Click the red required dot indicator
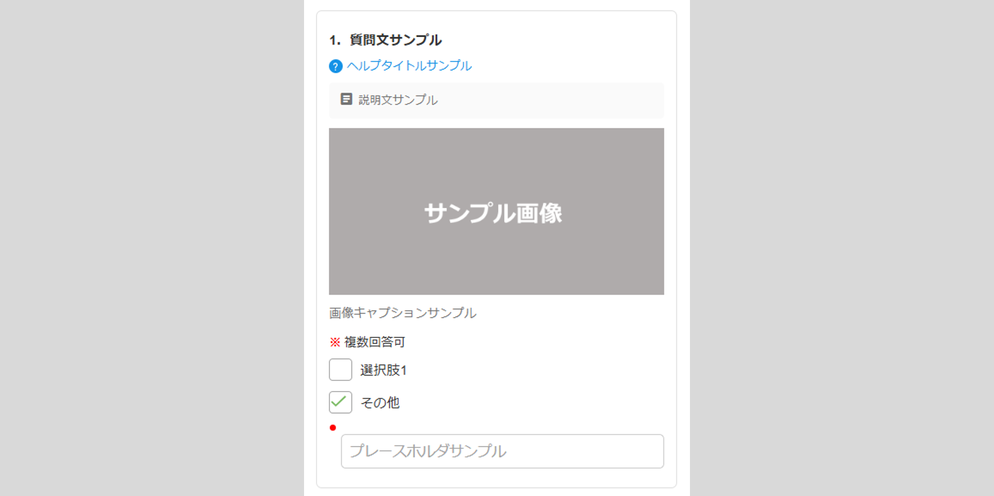The image size is (994, 496). coord(333,428)
